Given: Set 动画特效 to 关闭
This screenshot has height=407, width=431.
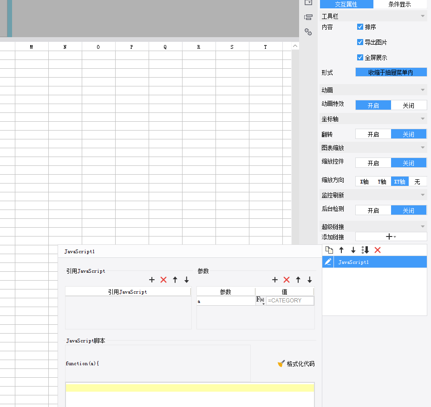Looking at the screenshot, I should [409, 105].
